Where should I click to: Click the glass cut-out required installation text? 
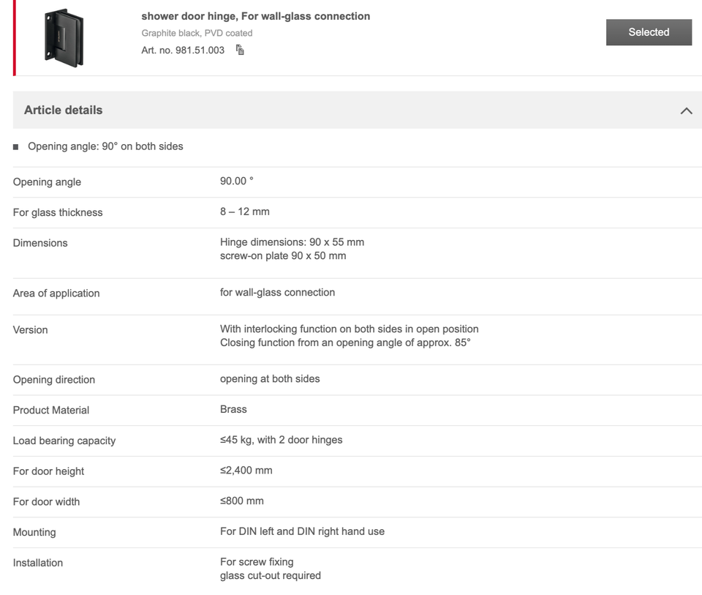tap(270, 576)
